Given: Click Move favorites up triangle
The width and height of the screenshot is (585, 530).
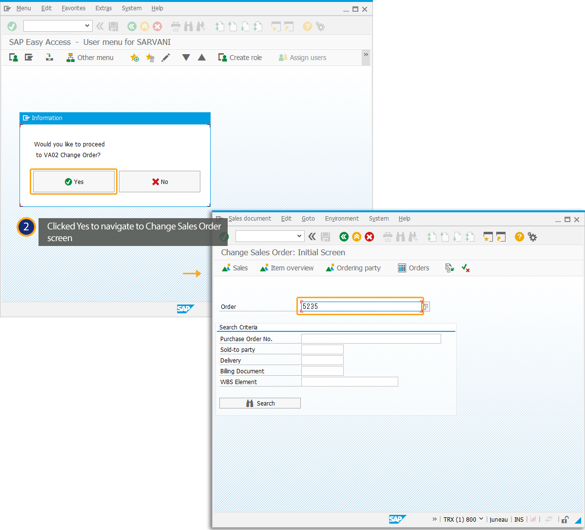Looking at the screenshot, I should tap(202, 58).
